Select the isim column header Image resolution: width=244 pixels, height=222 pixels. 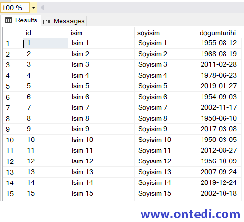[102, 33]
